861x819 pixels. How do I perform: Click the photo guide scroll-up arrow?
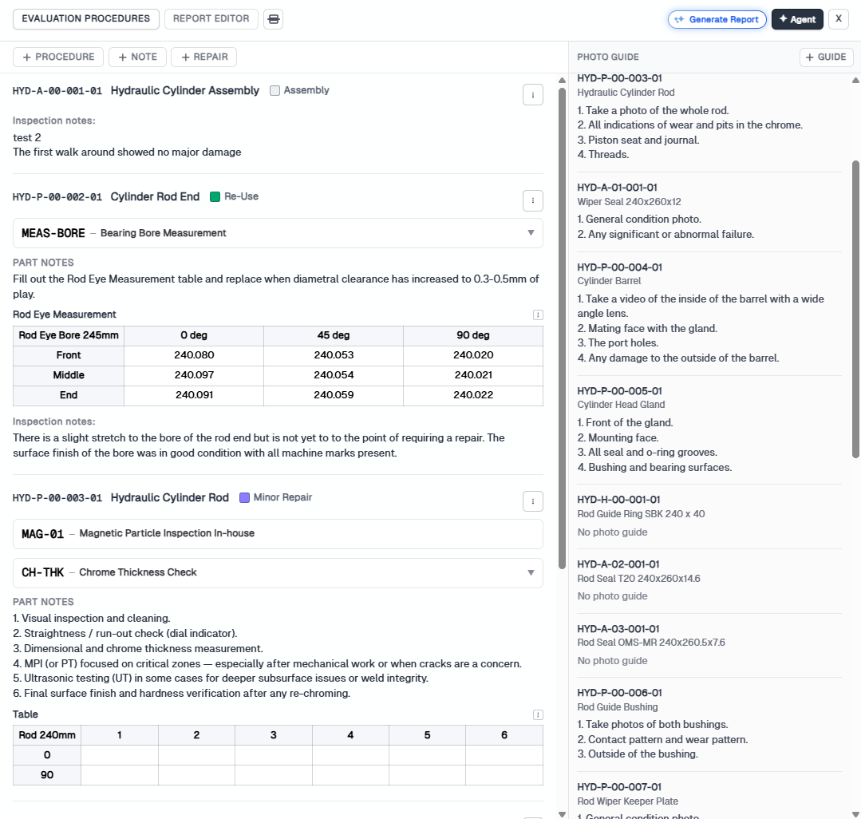(x=855, y=80)
